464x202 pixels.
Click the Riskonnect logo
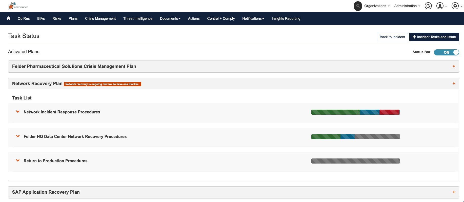pos(18,6)
